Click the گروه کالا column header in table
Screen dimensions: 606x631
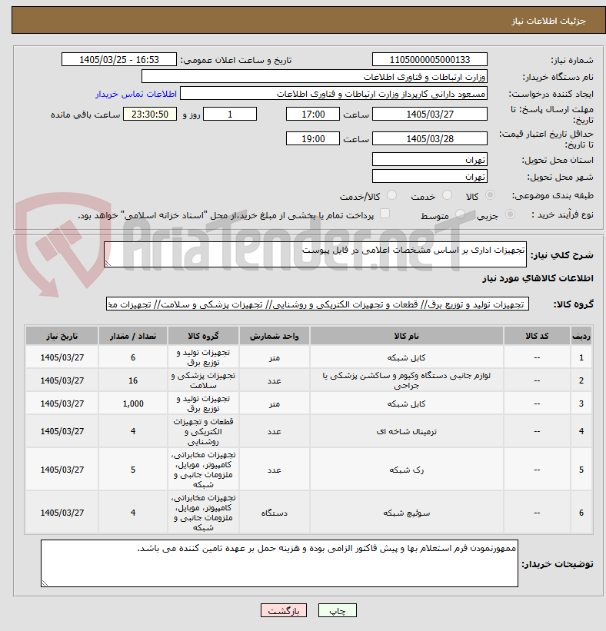203,336
